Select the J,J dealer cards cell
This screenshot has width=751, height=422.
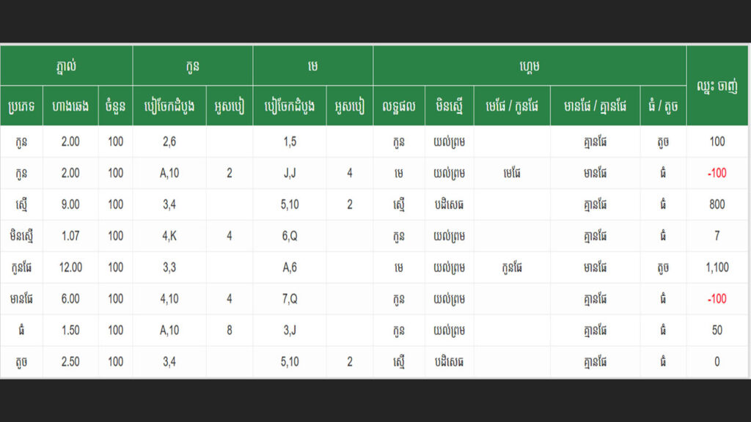(290, 173)
